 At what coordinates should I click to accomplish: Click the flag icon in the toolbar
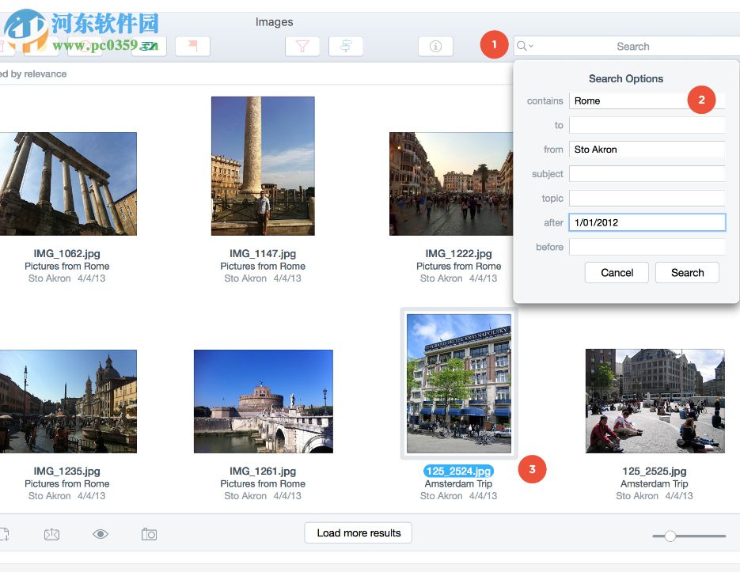point(193,45)
